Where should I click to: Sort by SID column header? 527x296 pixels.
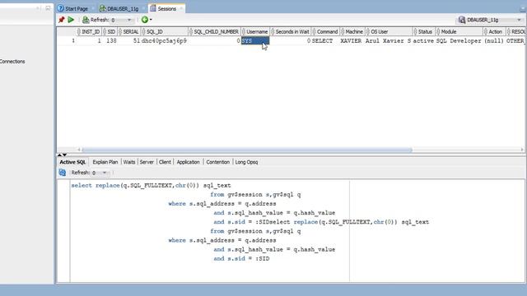tap(110, 31)
